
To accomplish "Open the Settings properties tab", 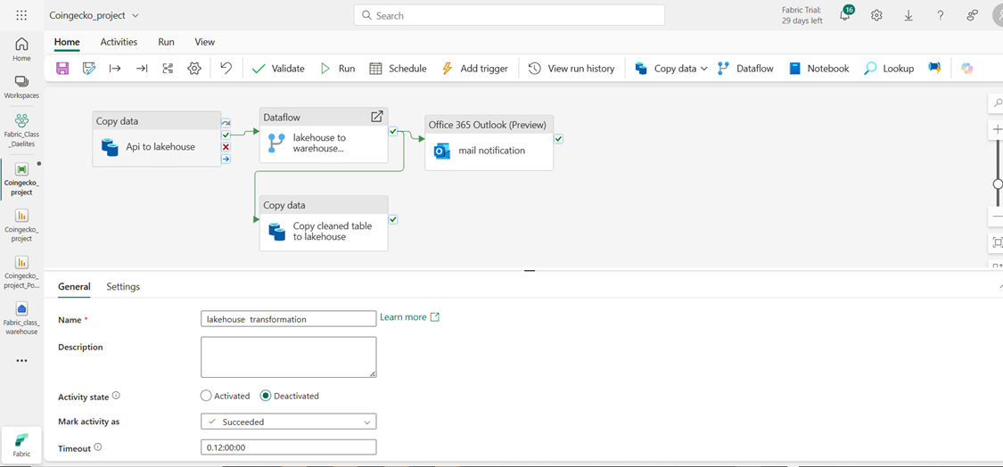I will tap(123, 287).
